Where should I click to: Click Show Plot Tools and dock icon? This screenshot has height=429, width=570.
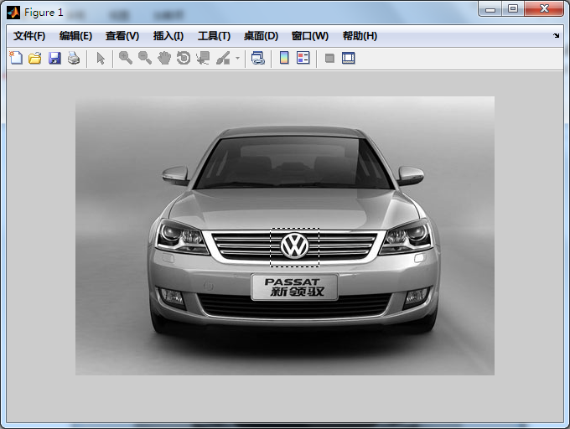click(348, 58)
